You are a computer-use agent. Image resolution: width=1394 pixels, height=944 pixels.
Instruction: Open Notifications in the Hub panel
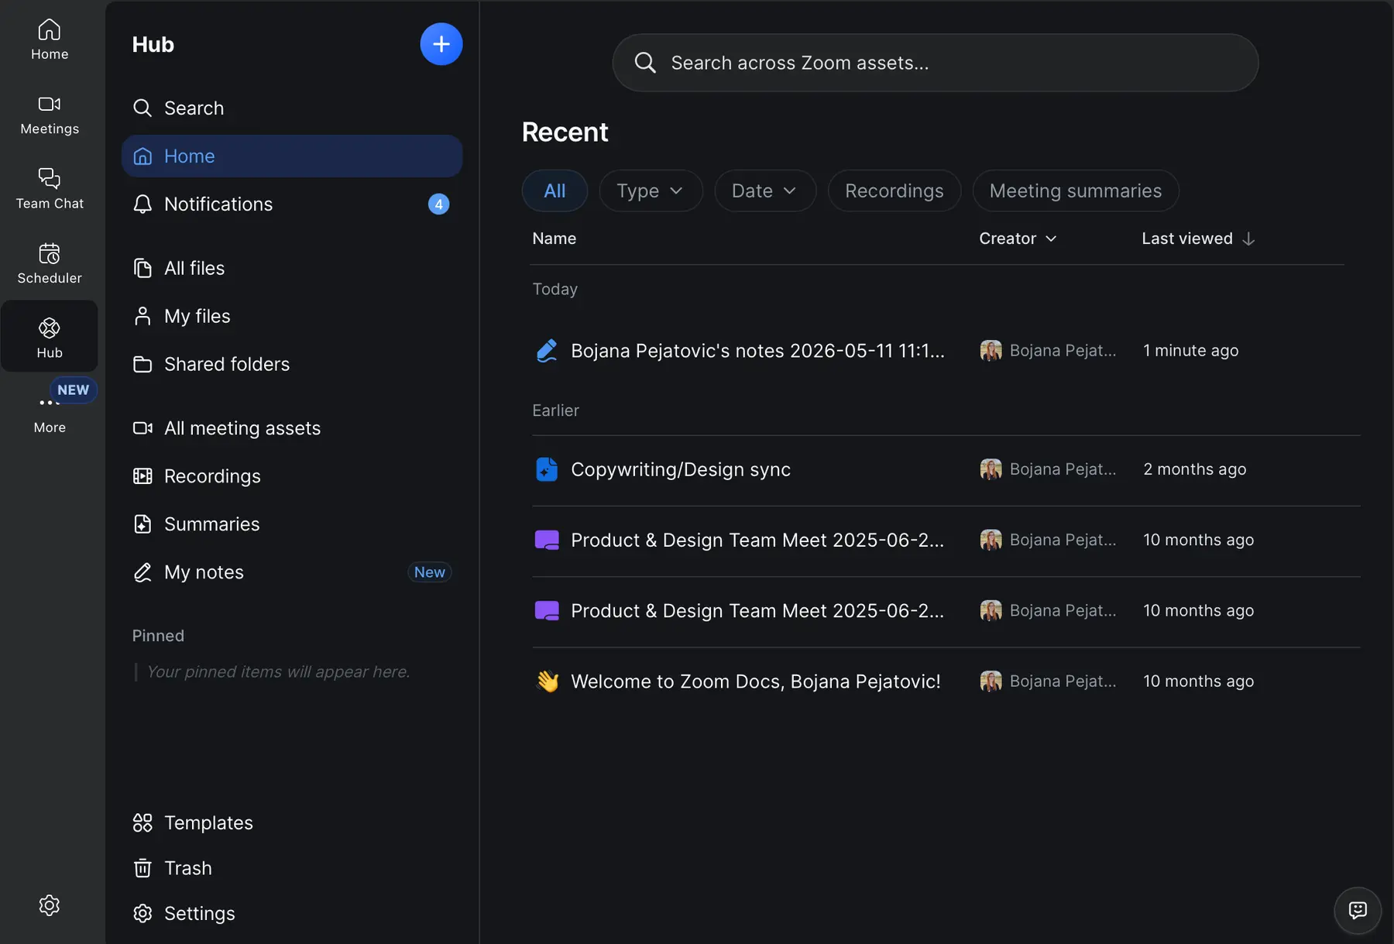(x=292, y=204)
